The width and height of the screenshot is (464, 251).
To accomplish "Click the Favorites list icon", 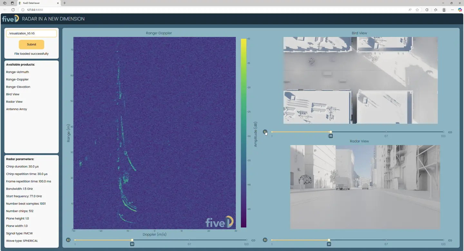I will (436, 10).
